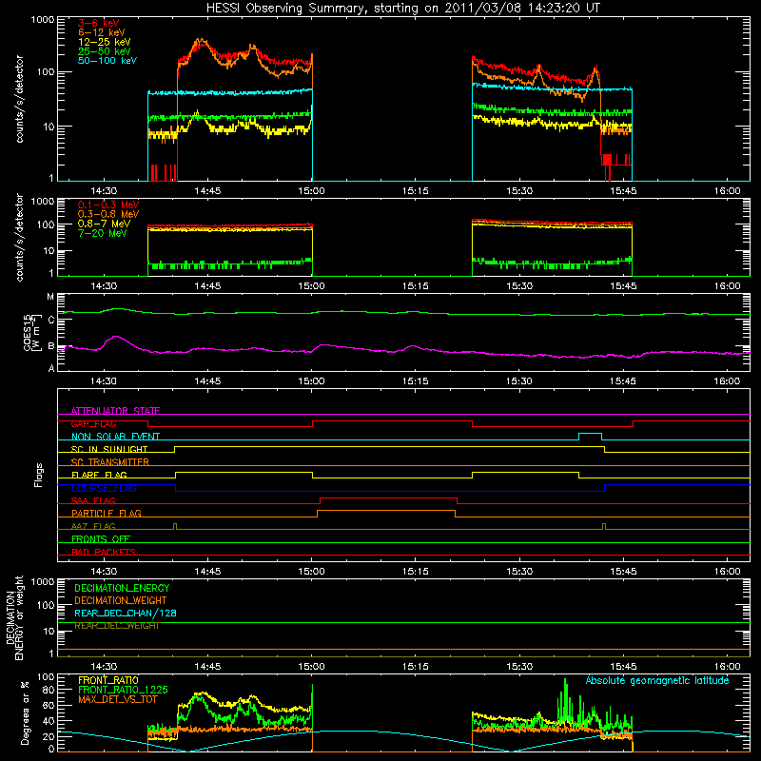Image resolution: width=761 pixels, height=761 pixels.
Task: Select the 25-50 keV legend label
Action: pyautogui.click(x=104, y=51)
